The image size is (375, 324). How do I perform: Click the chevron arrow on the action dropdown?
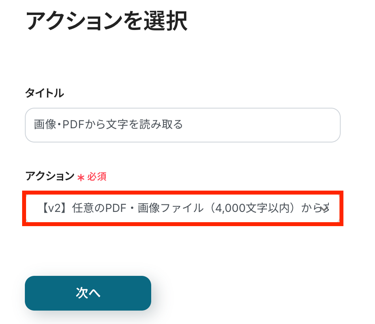(x=324, y=209)
